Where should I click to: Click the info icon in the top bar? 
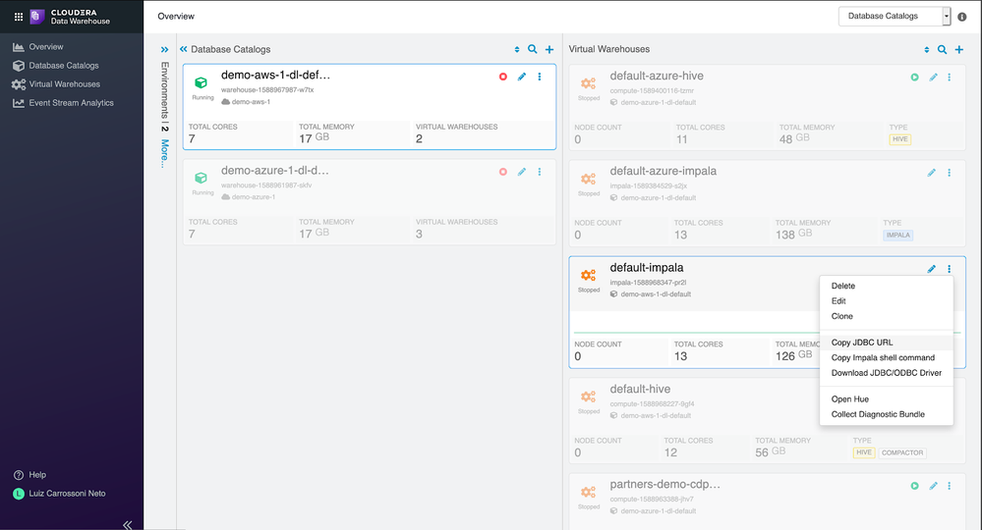pos(962,17)
